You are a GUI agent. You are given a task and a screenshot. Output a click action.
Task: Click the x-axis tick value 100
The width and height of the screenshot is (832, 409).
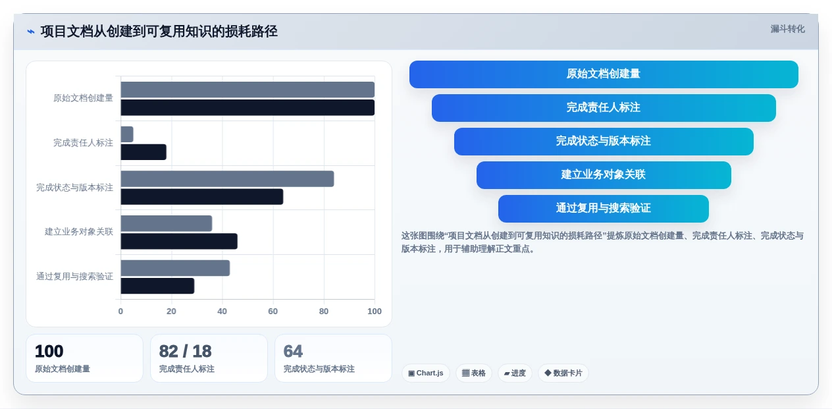pyautogui.click(x=375, y=312)
